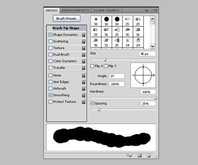Open Shape Dynamics settings by its label
The image size is (198, 165).
(x=65, y=35)
